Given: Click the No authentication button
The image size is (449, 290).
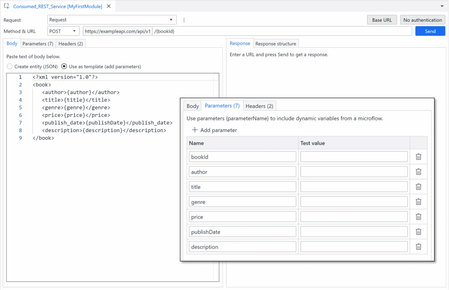Looking at the screenshot, I should [x=423, y=20].
